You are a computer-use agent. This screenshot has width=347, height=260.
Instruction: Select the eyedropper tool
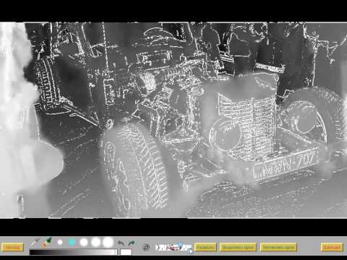(x=35, y=242)
